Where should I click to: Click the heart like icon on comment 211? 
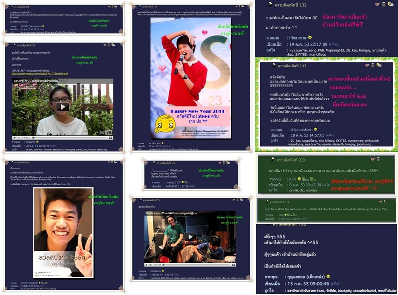[x=381, y=201]
